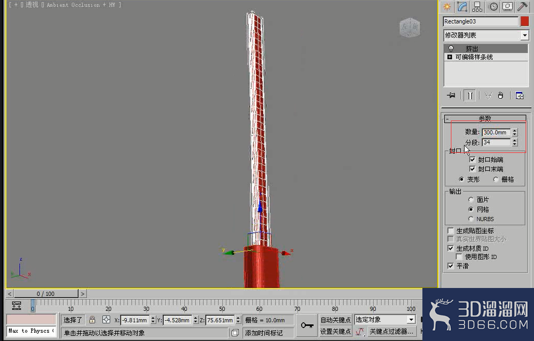Image resolution: width=534 pixels, height=341 pixels.
Task: Click the 分段 value field 34
Action: [496, 142]
